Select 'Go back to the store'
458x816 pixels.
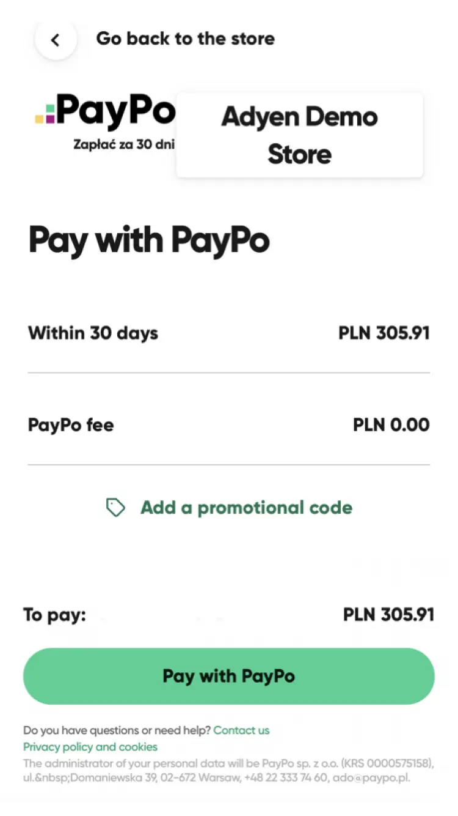click(185, 39)
